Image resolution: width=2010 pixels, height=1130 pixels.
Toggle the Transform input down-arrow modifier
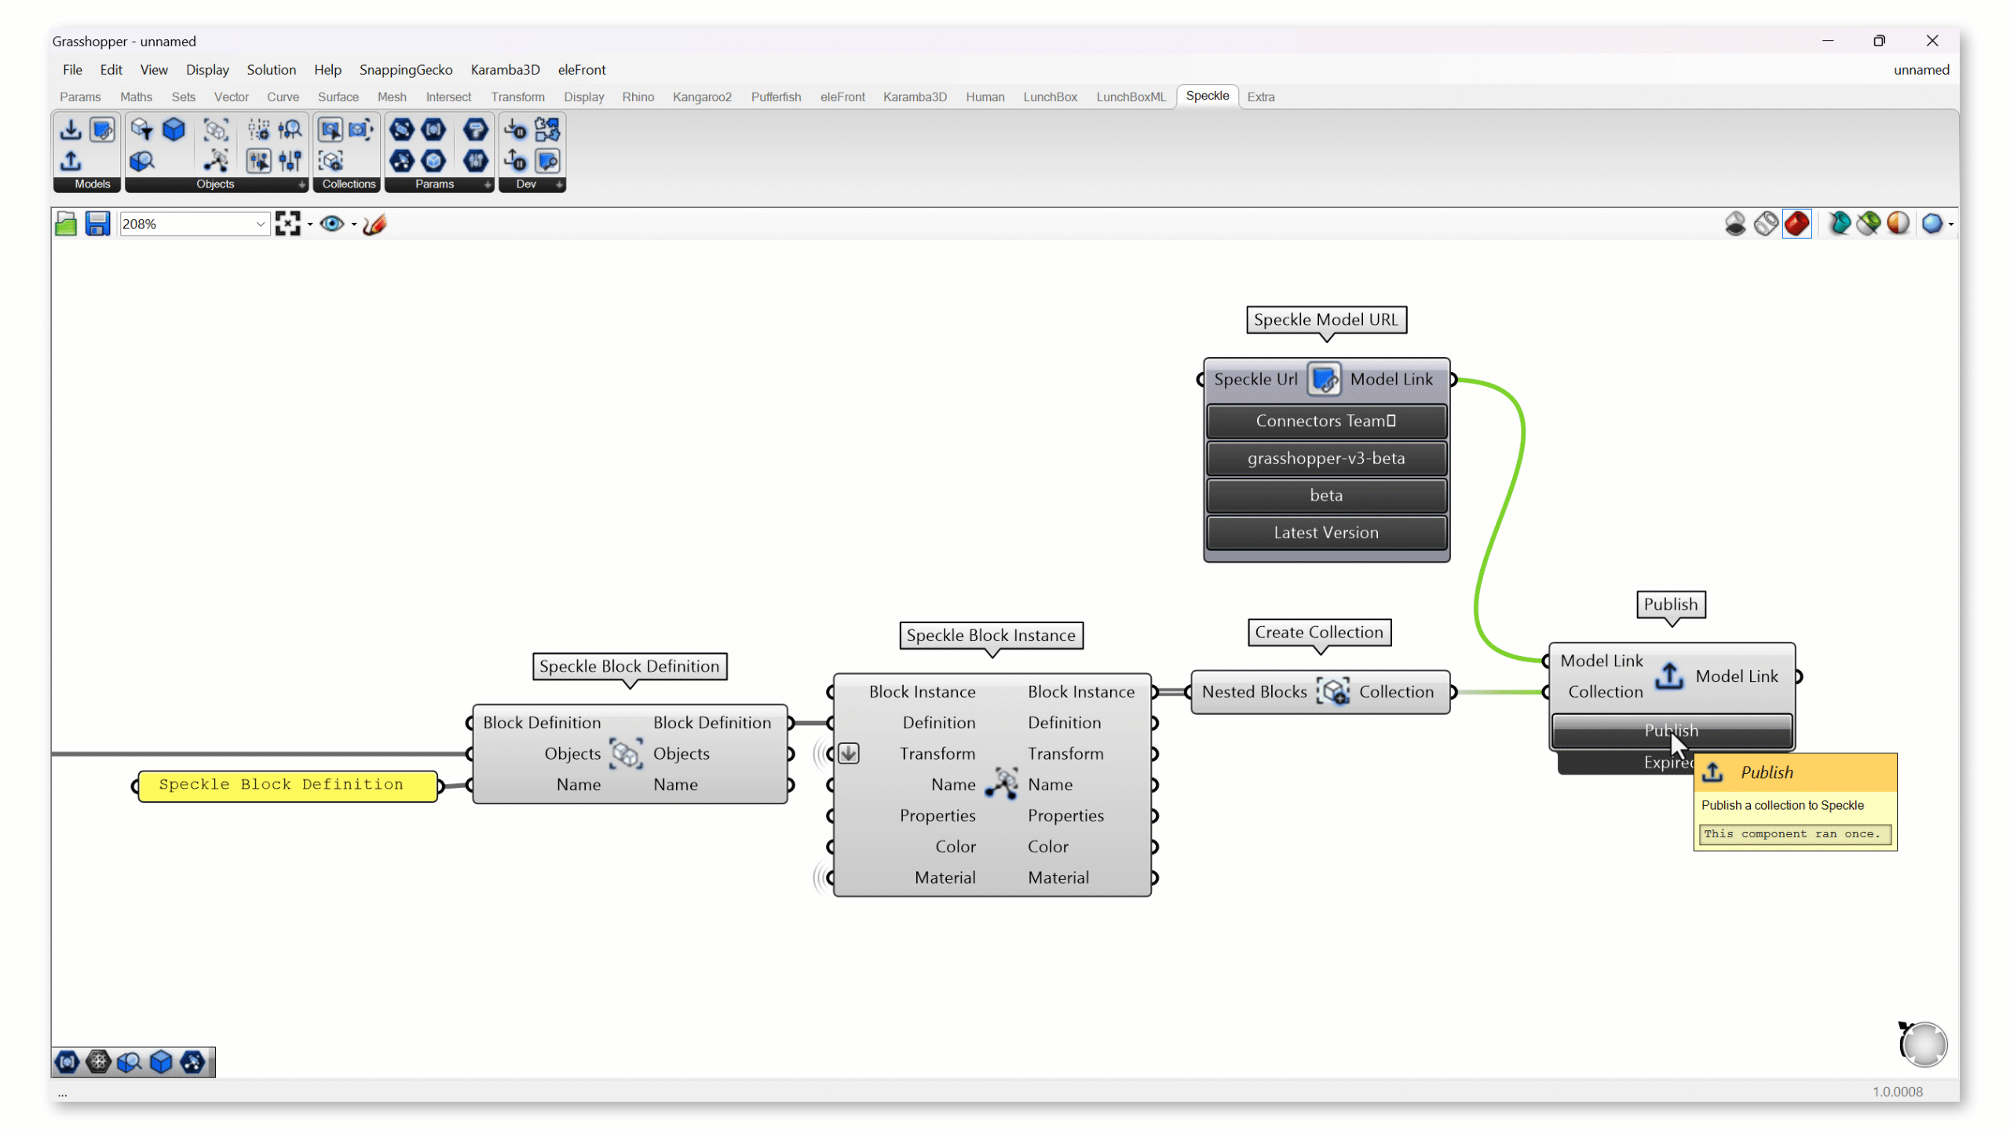click(x=848, y=753)
